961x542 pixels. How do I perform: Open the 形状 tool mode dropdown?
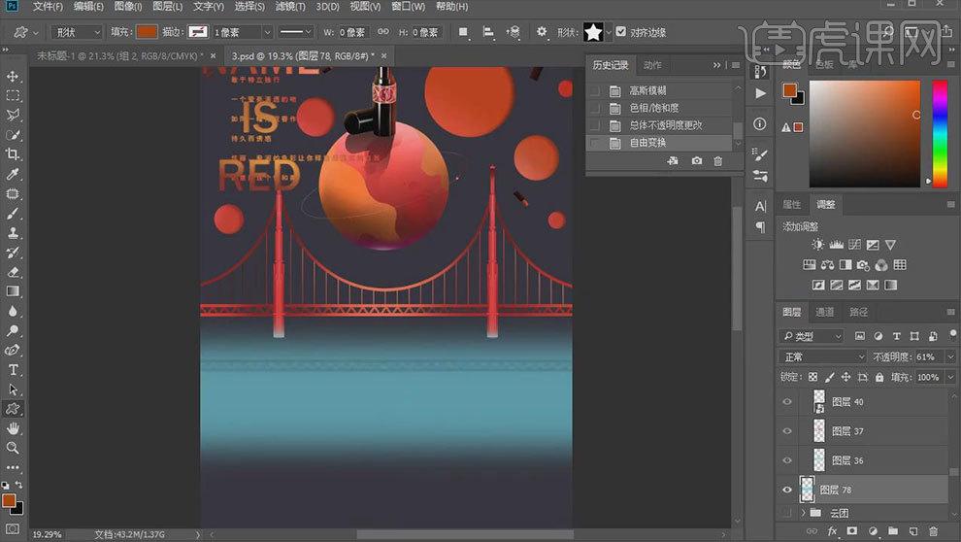(x=76, y=32)
